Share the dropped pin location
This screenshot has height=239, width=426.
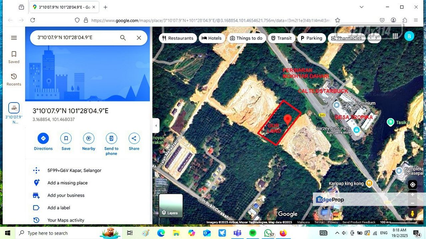(134, 139)
